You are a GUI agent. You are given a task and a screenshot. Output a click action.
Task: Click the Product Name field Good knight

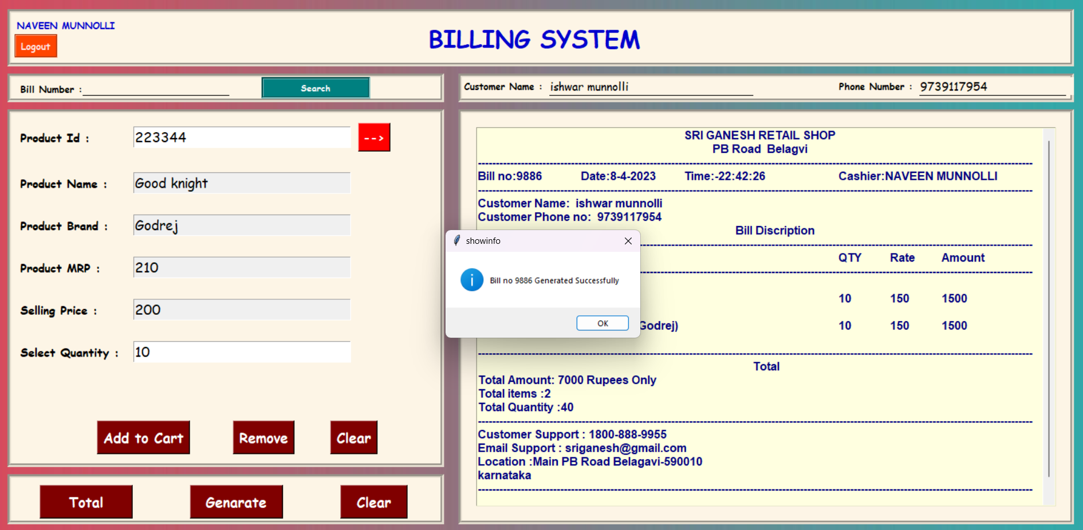pos(242,183)
